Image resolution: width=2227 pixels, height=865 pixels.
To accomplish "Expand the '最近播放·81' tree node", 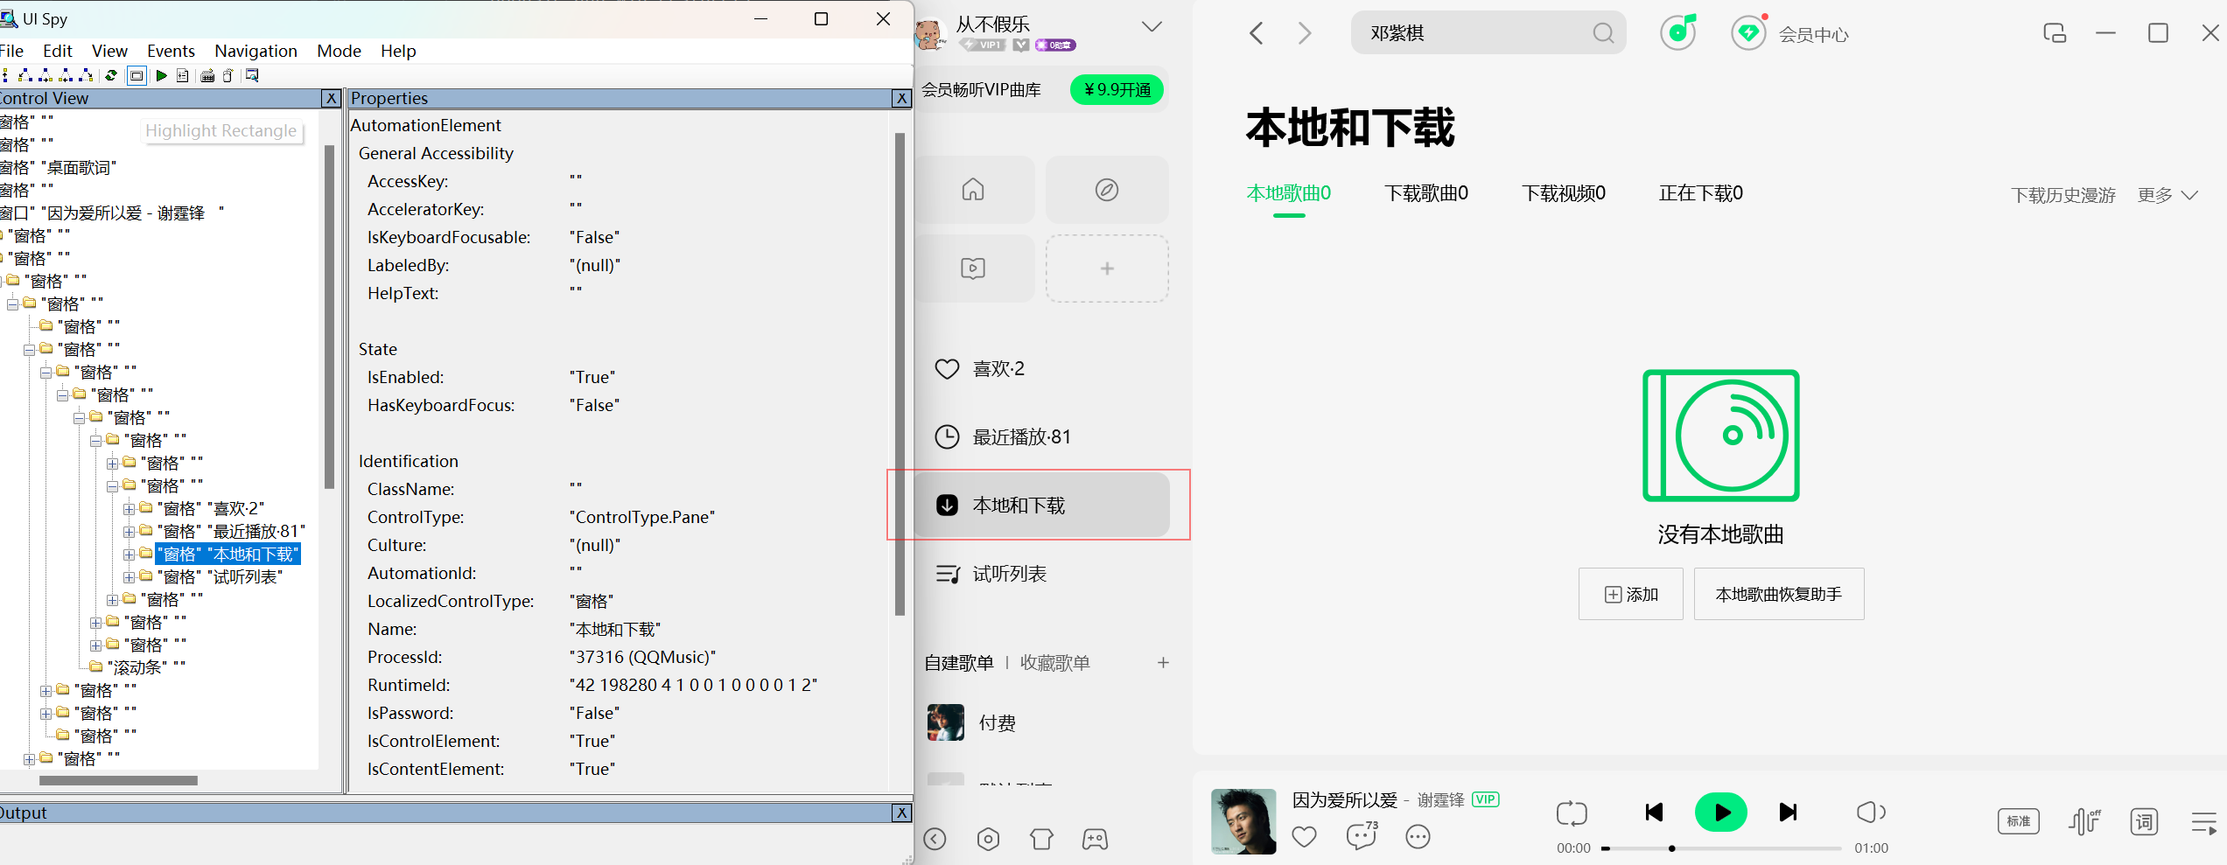I will click(x=129, y=531).
